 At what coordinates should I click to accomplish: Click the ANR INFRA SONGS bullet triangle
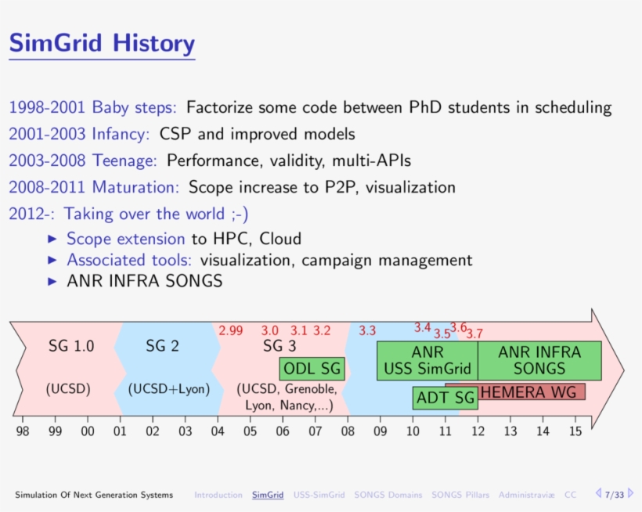(x=52, y=282)
